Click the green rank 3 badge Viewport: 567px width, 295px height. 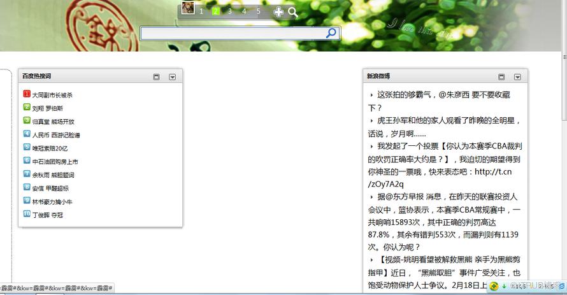click(27, 120)
